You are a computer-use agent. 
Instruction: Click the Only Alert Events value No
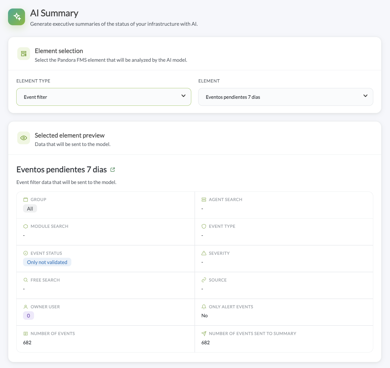[x=205, y=316]
